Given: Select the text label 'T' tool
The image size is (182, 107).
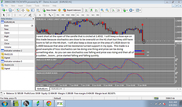Looking at the screenshot, I should pyautogui.click(x=45, y=15).
